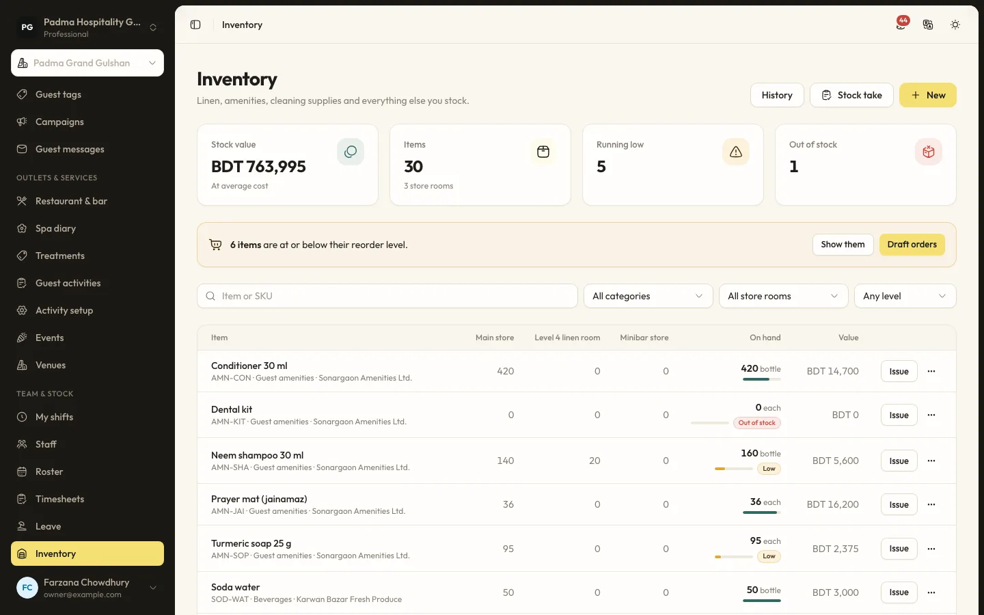Click the reorder alert cart icon
The width and height of the screenshot is (984, 615).
215,245
